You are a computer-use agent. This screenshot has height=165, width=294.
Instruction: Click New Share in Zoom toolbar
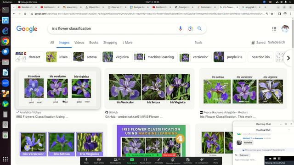pyautogui.click(x=132, y=161)
